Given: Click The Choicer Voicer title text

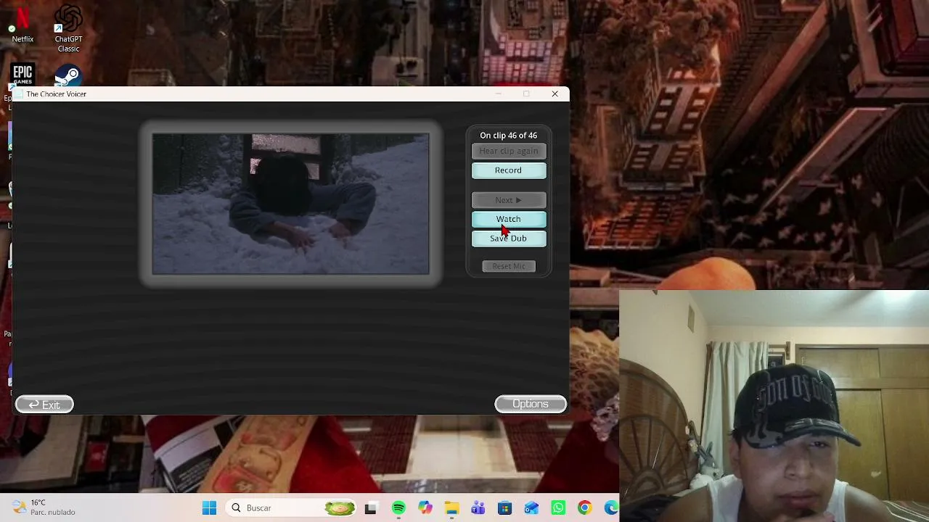Looking at the screenshot, I should point(56,94).
